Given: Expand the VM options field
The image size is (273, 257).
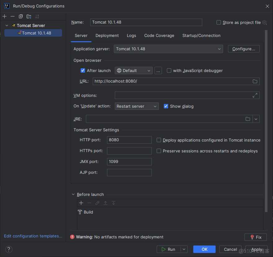Looking at the screenshot, I should click(255, 95).
